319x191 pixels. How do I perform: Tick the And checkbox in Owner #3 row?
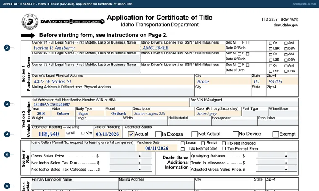pyautogui.click(x=286, y=66)
